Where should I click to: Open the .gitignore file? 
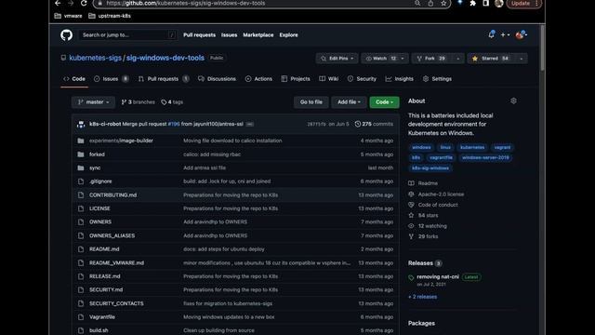point(100,181)
